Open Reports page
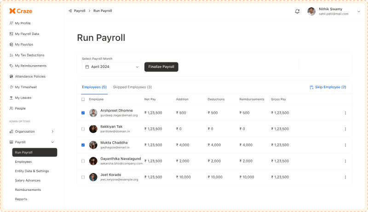The image size is (368, 212). [x=21, y=199]
